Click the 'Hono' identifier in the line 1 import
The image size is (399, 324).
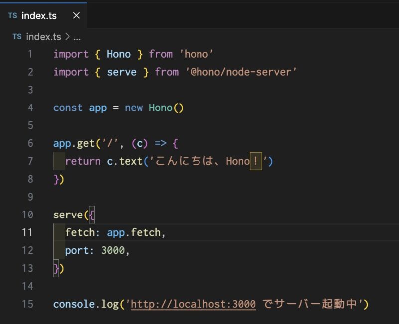(119, 54)
